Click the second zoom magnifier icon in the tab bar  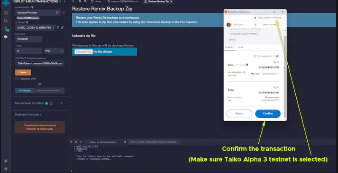pos(86,1)
